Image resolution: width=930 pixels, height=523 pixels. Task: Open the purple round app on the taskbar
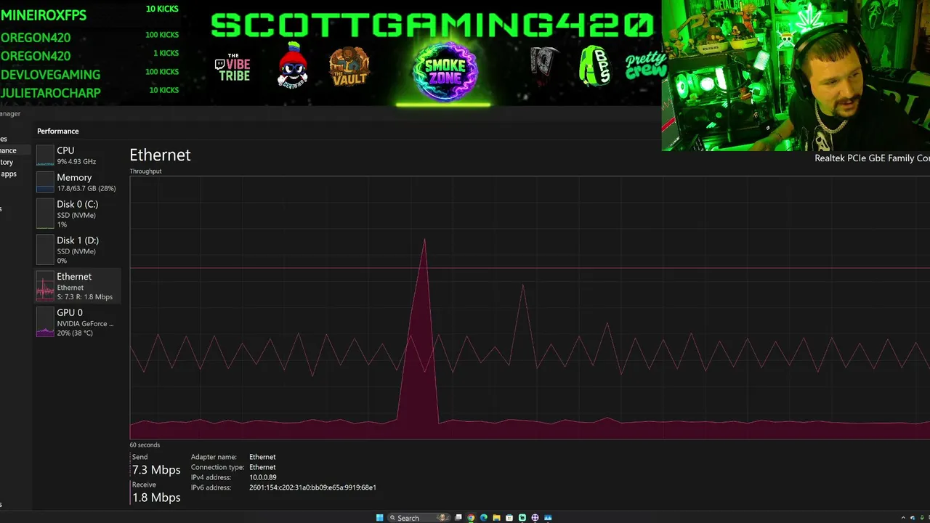(535, 518)
